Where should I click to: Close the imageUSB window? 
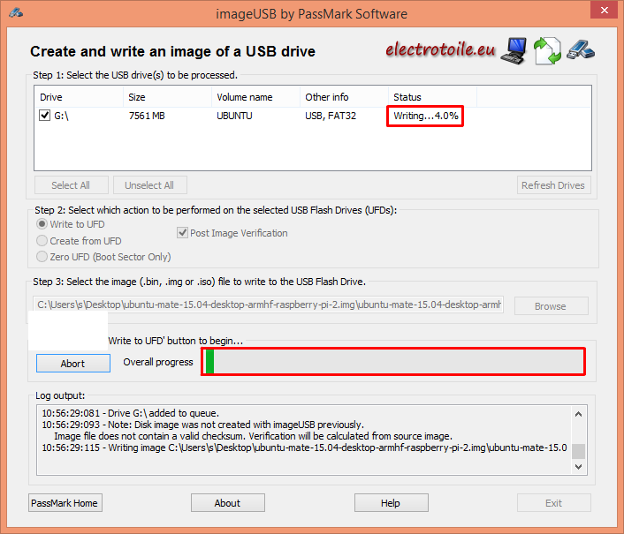[x=604, y=10]
